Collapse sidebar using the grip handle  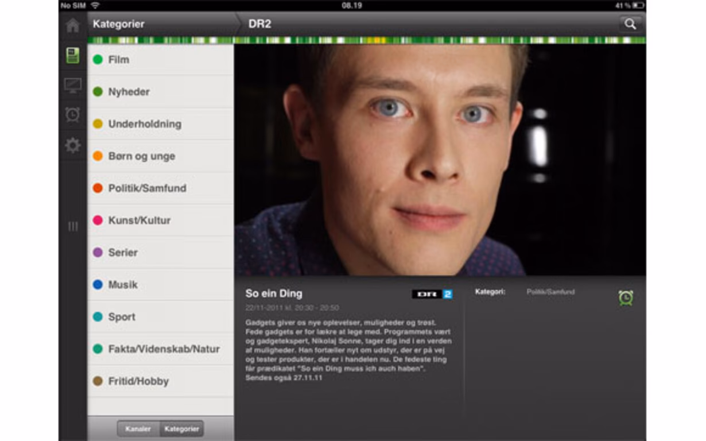click(x=72, y=227)
